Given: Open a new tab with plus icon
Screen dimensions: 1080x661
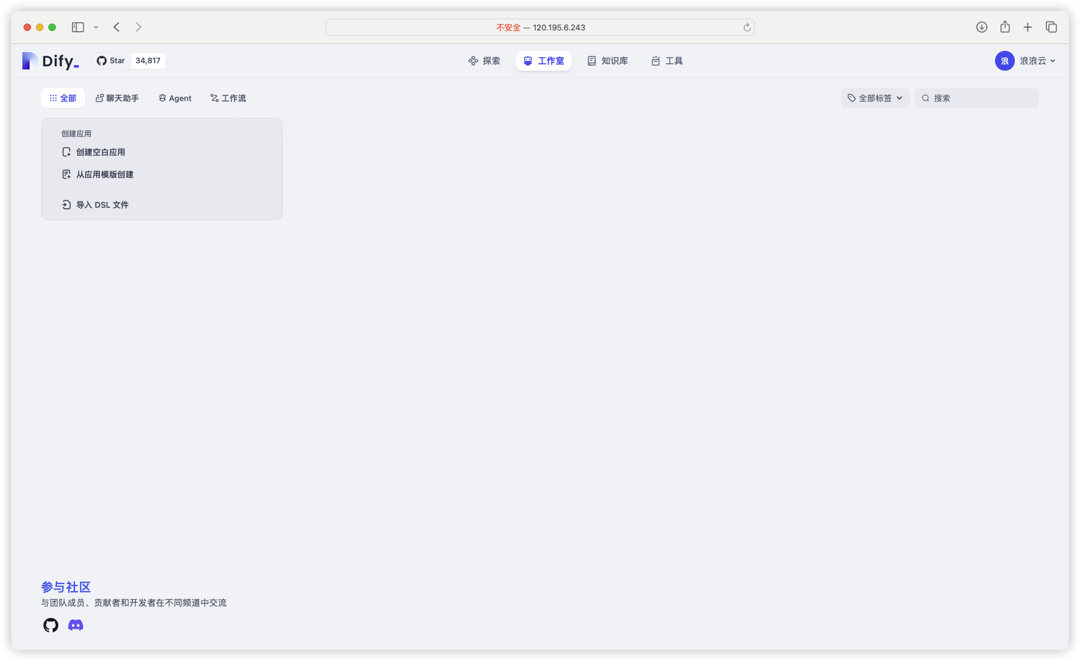Looking at the screenshot, I should [1028, 27].
